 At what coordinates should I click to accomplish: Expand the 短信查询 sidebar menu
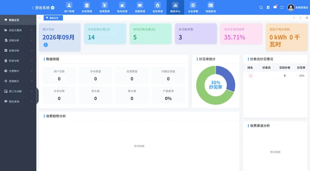(x=18, y=101)
